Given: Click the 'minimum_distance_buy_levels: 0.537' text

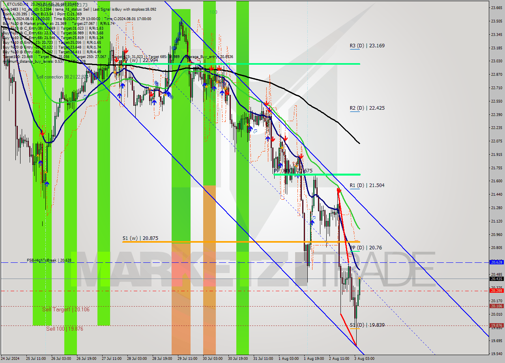Looking at the screenshot, I should pyautogui.click(x=33, y=61).
